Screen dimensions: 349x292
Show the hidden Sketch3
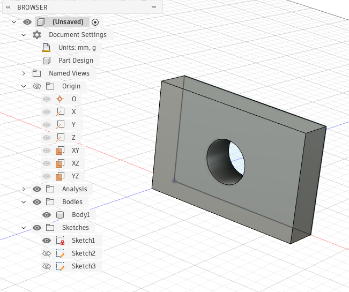click(47, 266)
